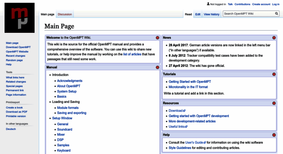Open the Discussion tab

[64, 14]
